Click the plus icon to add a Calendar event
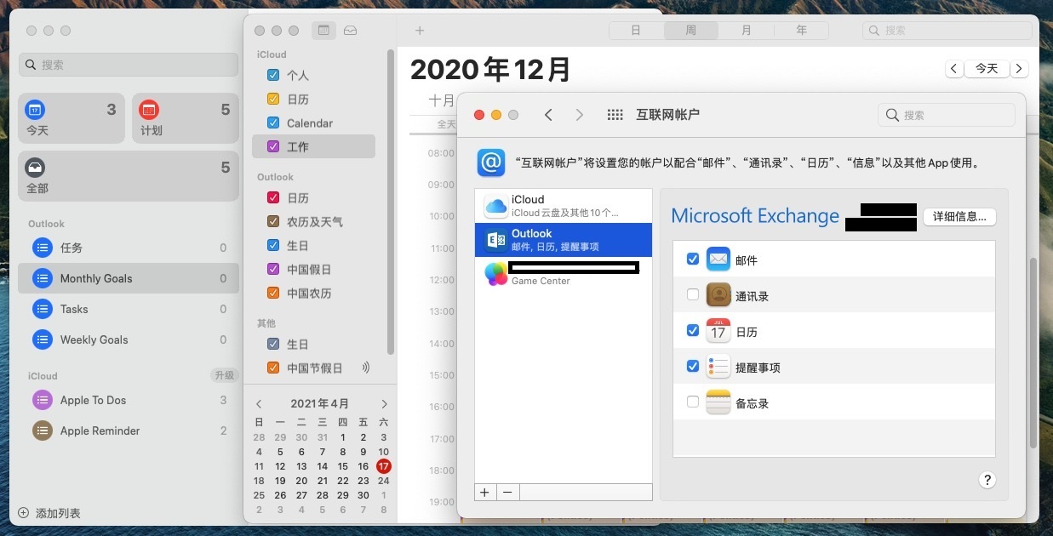This screenshot has width=1053, height=536. tap(419, 31)
